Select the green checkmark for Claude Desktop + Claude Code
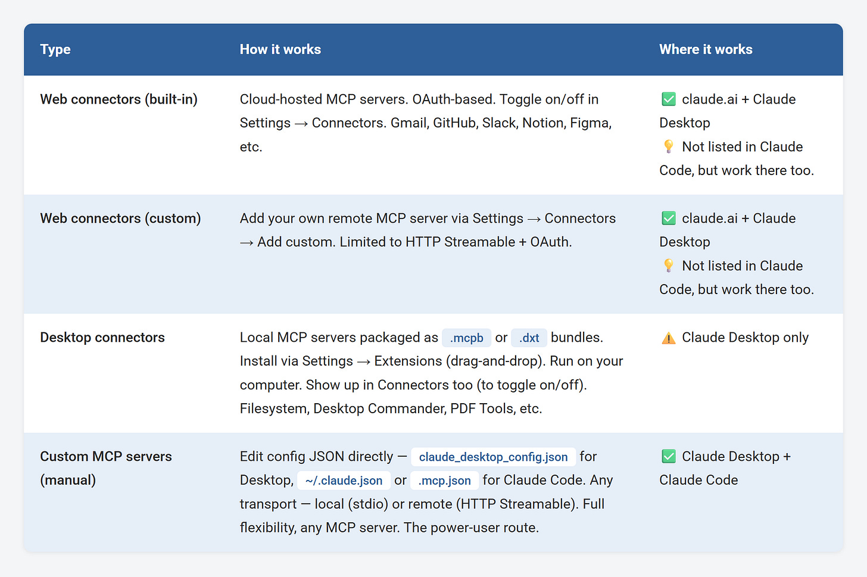This screenshot has width=867, height=577. [668, 456]
